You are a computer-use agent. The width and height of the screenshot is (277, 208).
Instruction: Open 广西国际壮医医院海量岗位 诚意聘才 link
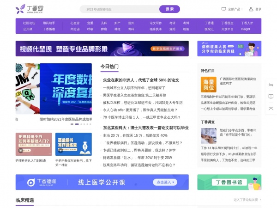238,81
